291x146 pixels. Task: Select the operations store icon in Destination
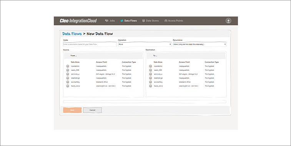(x=151, y=66)
